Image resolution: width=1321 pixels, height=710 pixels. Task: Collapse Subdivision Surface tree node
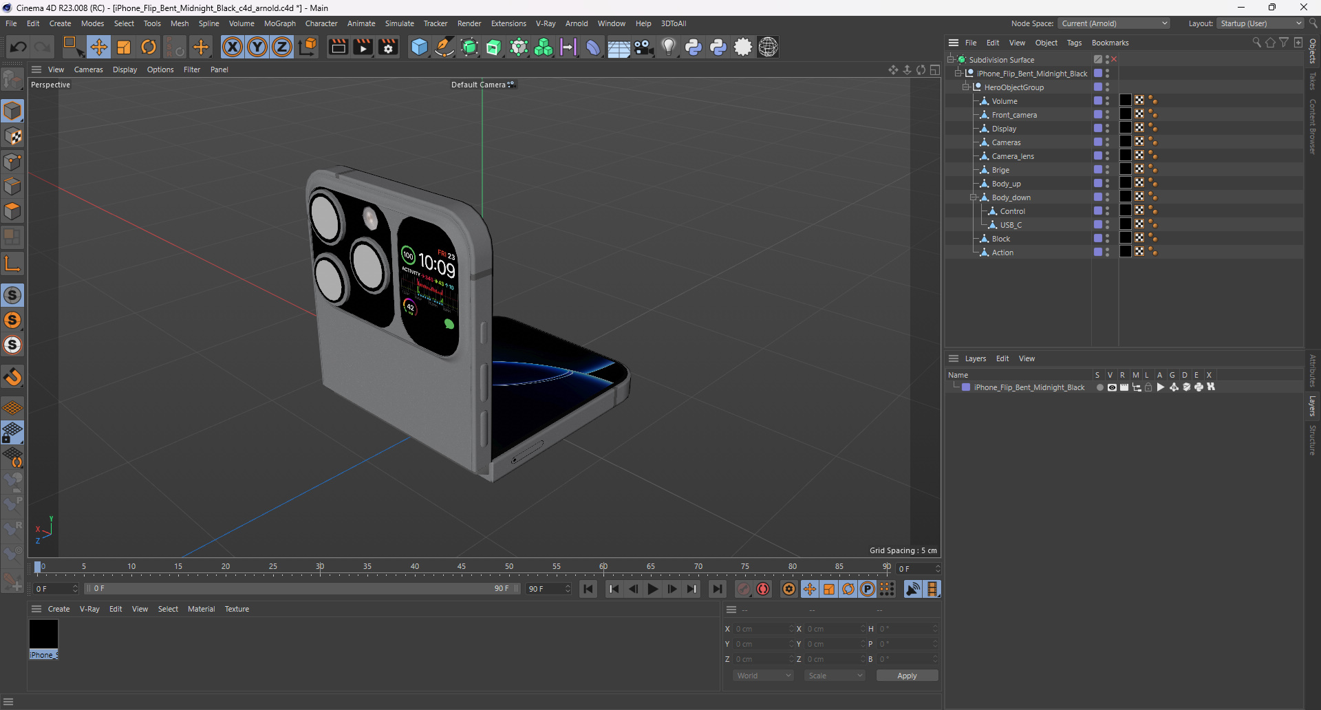point(951,59)
